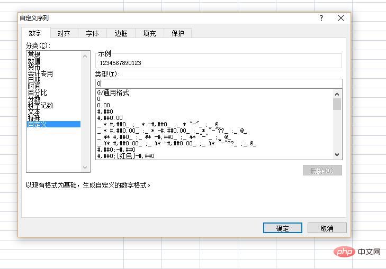Screen dimensions: 386x269
Task: Select format #,##0;[红色]-#,##0
Action: tap(214, 156)
